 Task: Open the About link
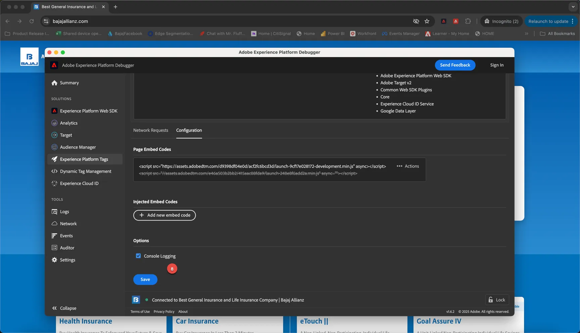point(183,312)
